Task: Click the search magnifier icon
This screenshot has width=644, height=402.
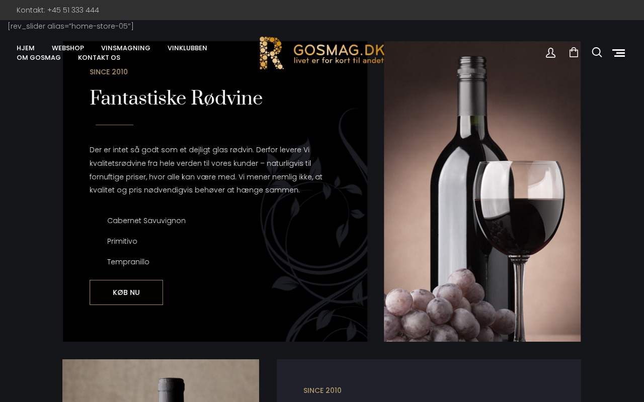Action: point(597,52)
